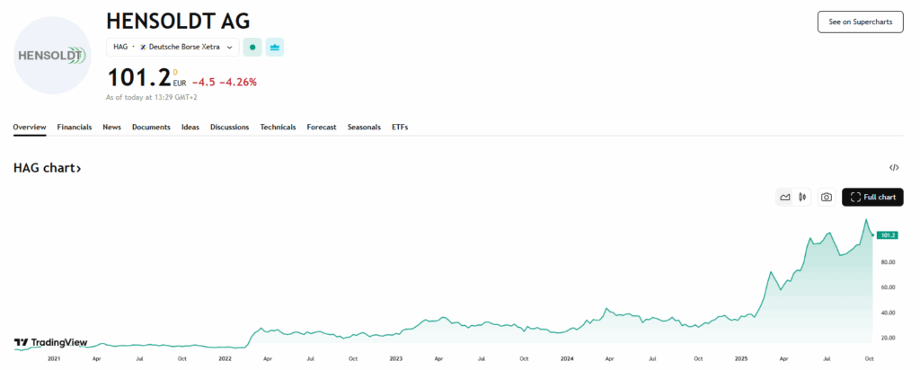Viewport: 920px width, 370px height.
Task: Take a chart snapshot with the camera icon
Action: [826, 198]
